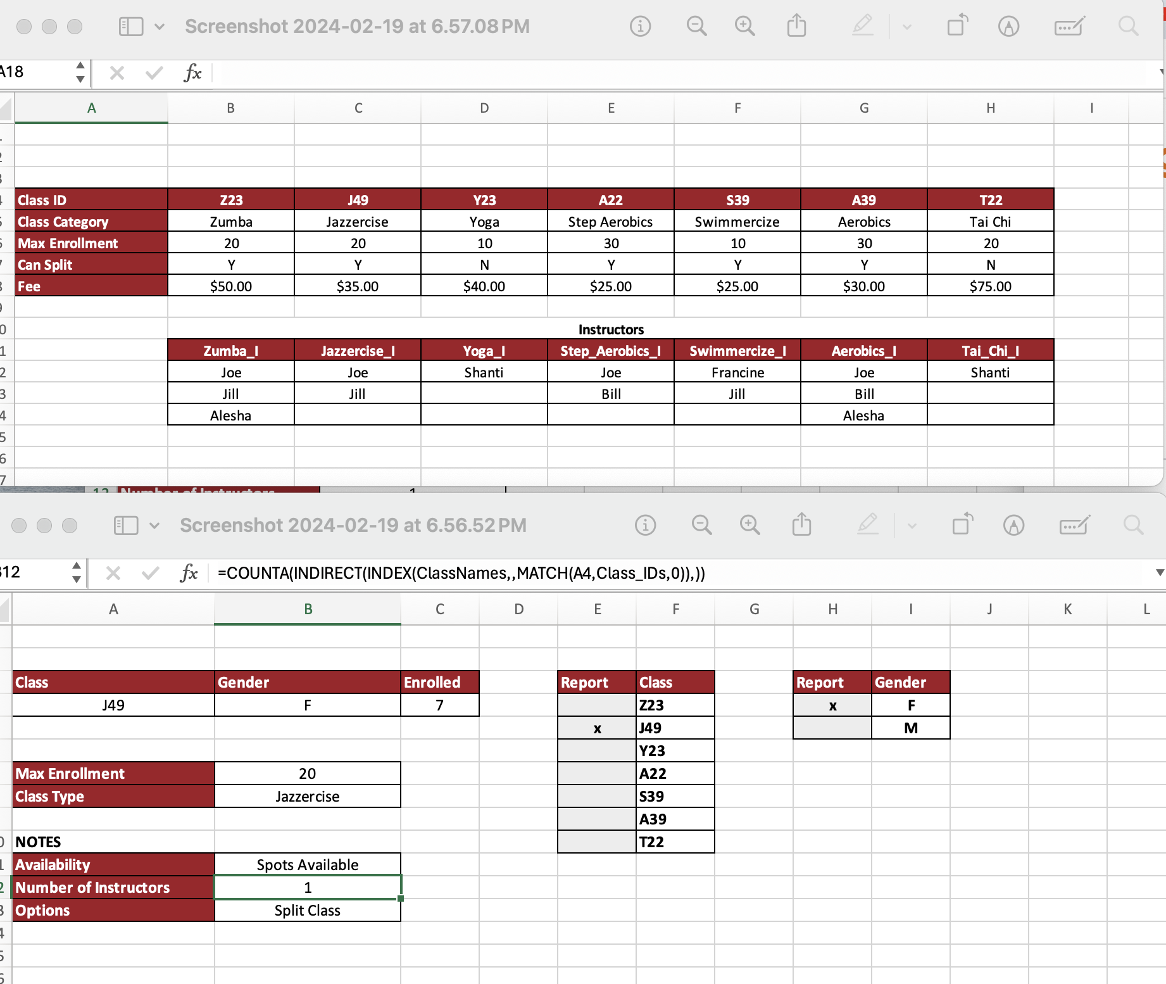The image size is (1166, 984).
Task: Share the image from bottom Preview window
Action: [x=801, y=524]
